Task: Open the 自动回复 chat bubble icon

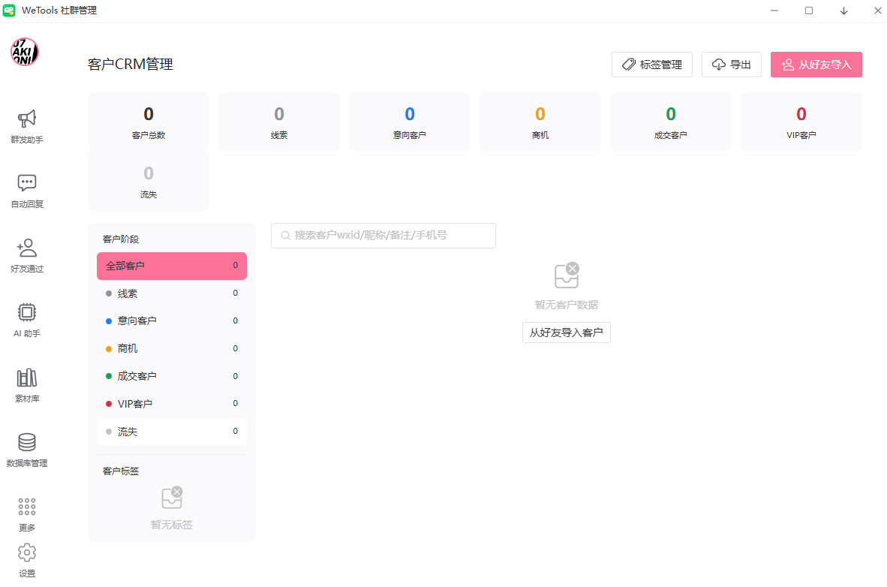Action: pyautogui.click(x=27, y=184)
